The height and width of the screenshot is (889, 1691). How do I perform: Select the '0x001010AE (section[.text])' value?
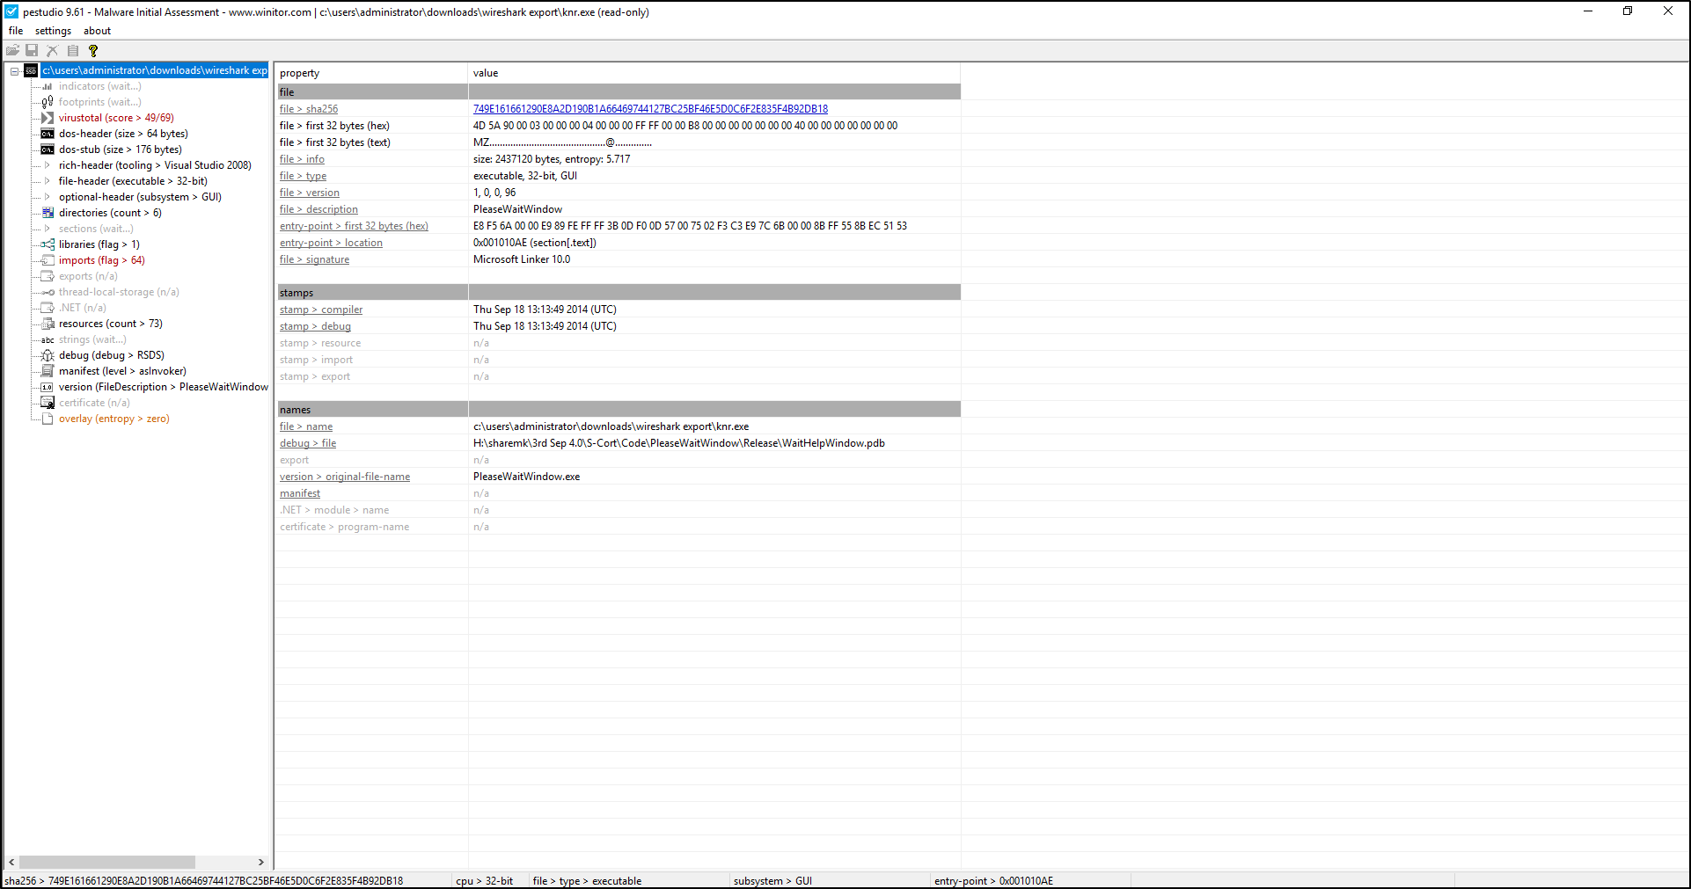(x=535, y=243)
